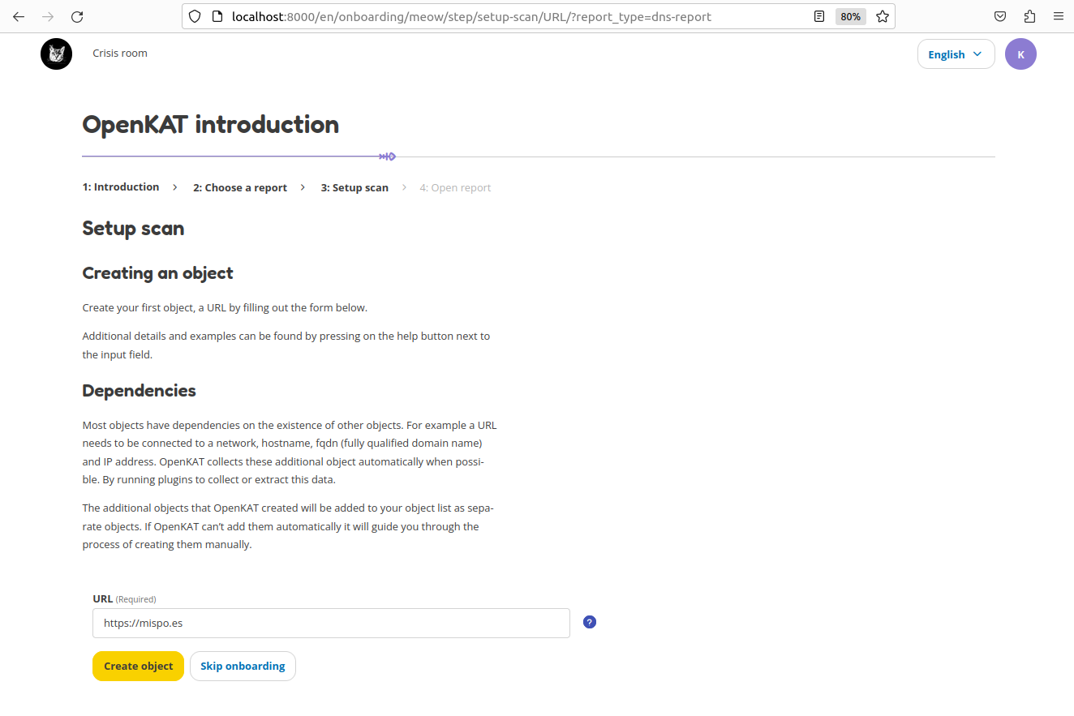The image size is (1074, 716).
Task: Go back with browser back arrow
Action: pos(19,16)
